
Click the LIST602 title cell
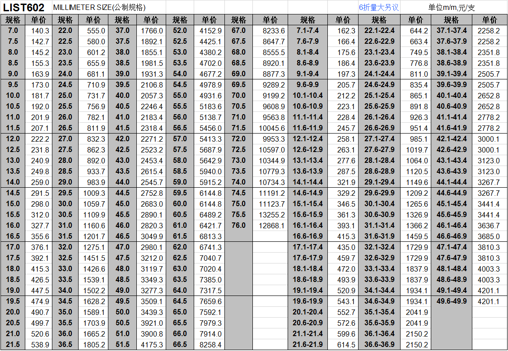24,7
